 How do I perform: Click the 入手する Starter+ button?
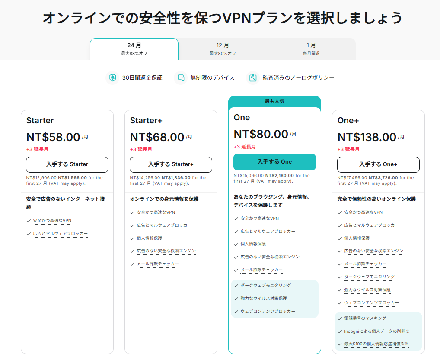point(171,164)
